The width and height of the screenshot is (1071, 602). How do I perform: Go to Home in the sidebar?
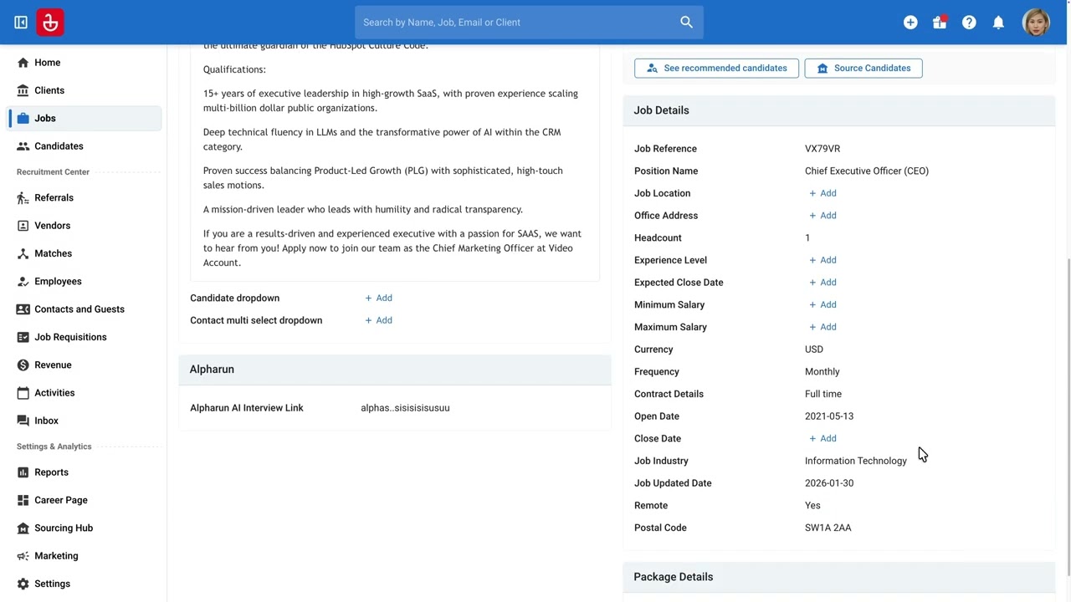point(84,63)
